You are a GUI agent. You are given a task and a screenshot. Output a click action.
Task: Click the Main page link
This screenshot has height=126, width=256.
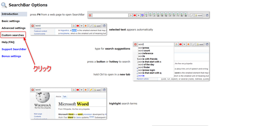coord(38,114)
